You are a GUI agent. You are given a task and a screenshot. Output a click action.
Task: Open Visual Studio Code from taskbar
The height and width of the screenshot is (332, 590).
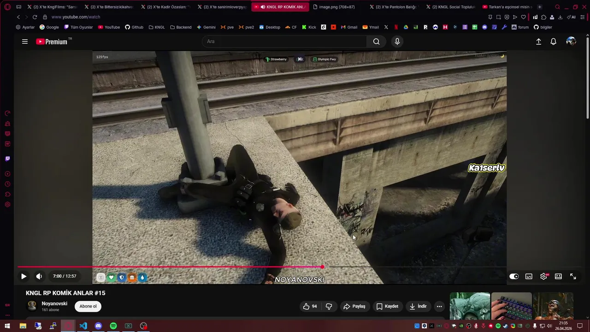point(83,326)
